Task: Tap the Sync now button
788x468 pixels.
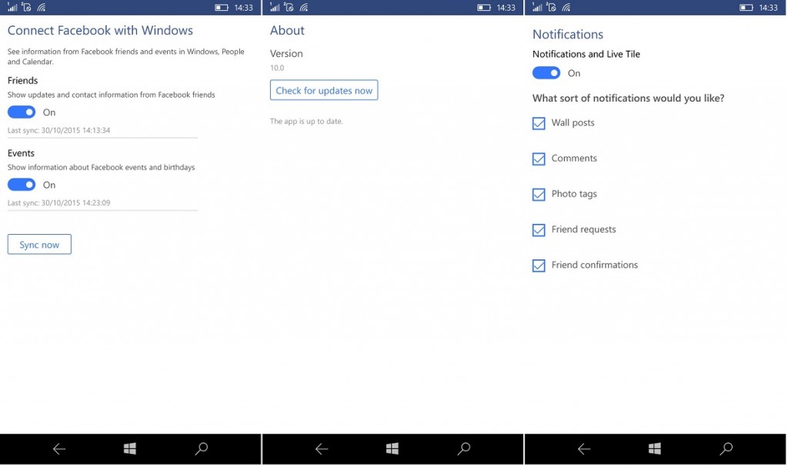Action: click(x=39, y=244)
